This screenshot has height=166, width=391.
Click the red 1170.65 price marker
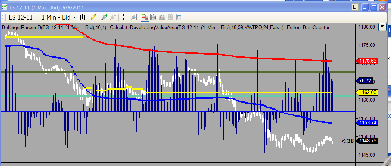pos(368,61)
